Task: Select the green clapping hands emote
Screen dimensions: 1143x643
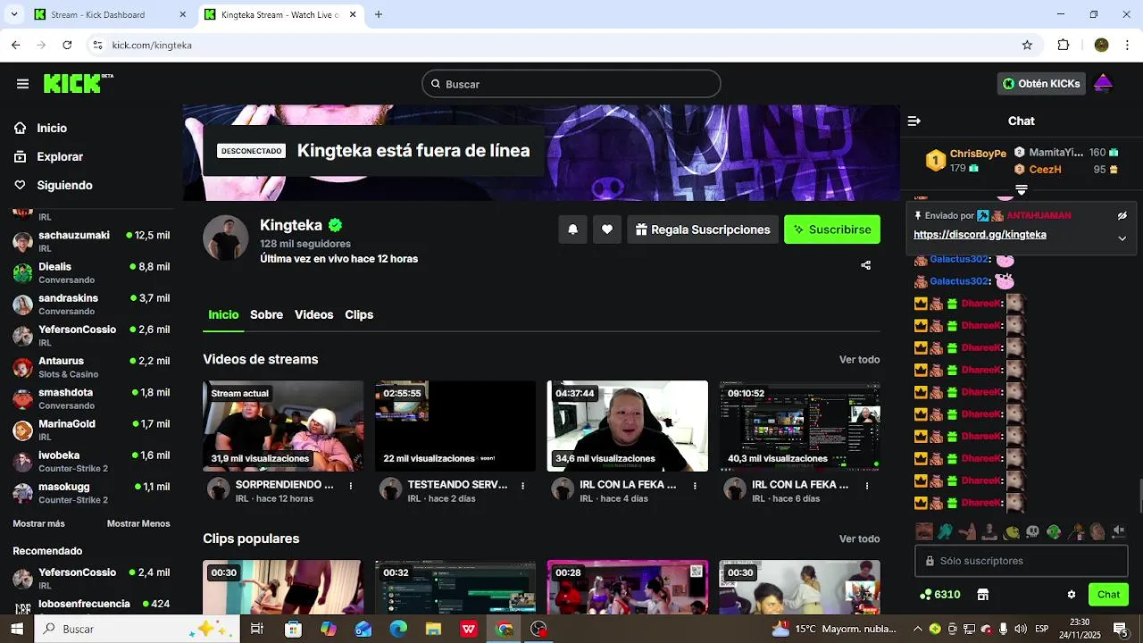Action: pos(946,532)
